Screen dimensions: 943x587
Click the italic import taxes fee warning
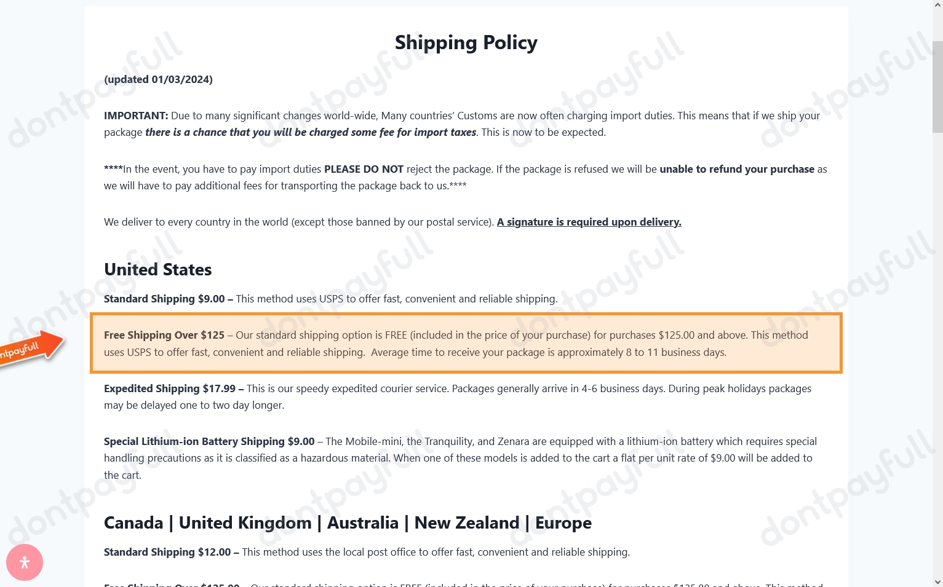pyautogui.click(x=311, y=132)
